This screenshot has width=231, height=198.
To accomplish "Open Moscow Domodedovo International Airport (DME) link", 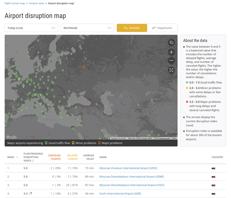I will click(132, 177).
